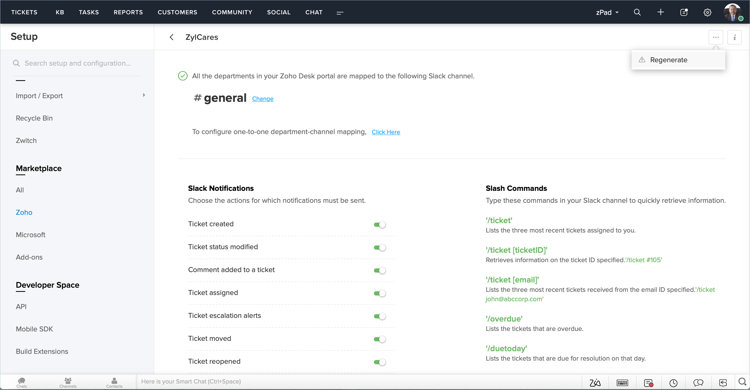Open the search icon in top bar

click(x=637, y=12)
